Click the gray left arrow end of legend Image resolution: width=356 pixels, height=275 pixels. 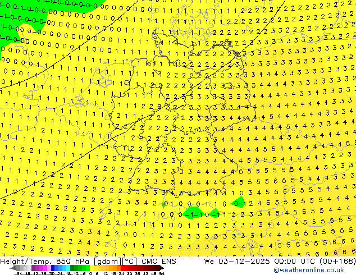pyautogui.click(x=13, y=268)
